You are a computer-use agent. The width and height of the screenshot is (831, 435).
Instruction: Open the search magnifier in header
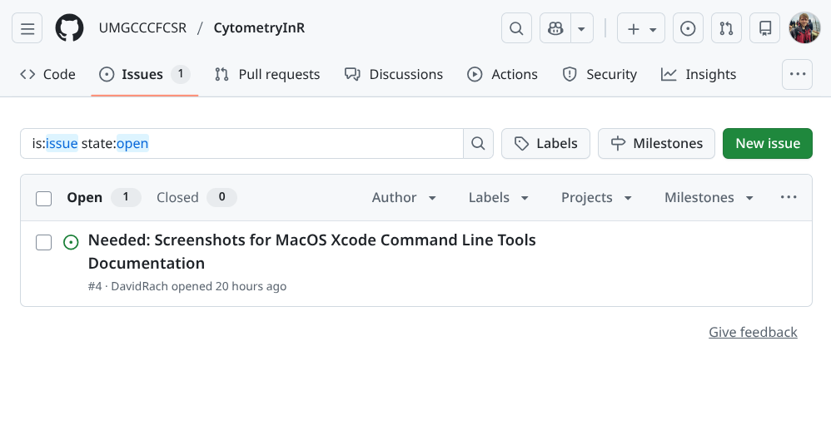pos(516,28)
